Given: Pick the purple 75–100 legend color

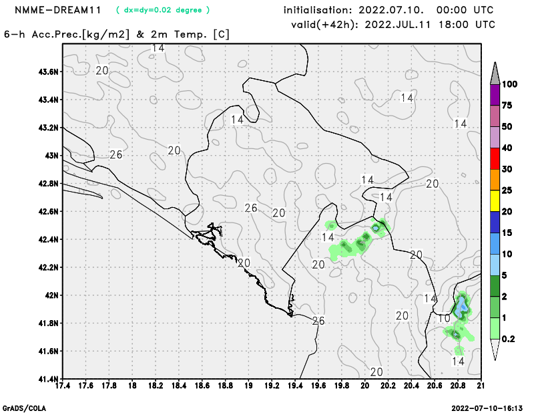Looking at the screenshot, I should click(x=495, y=95).
